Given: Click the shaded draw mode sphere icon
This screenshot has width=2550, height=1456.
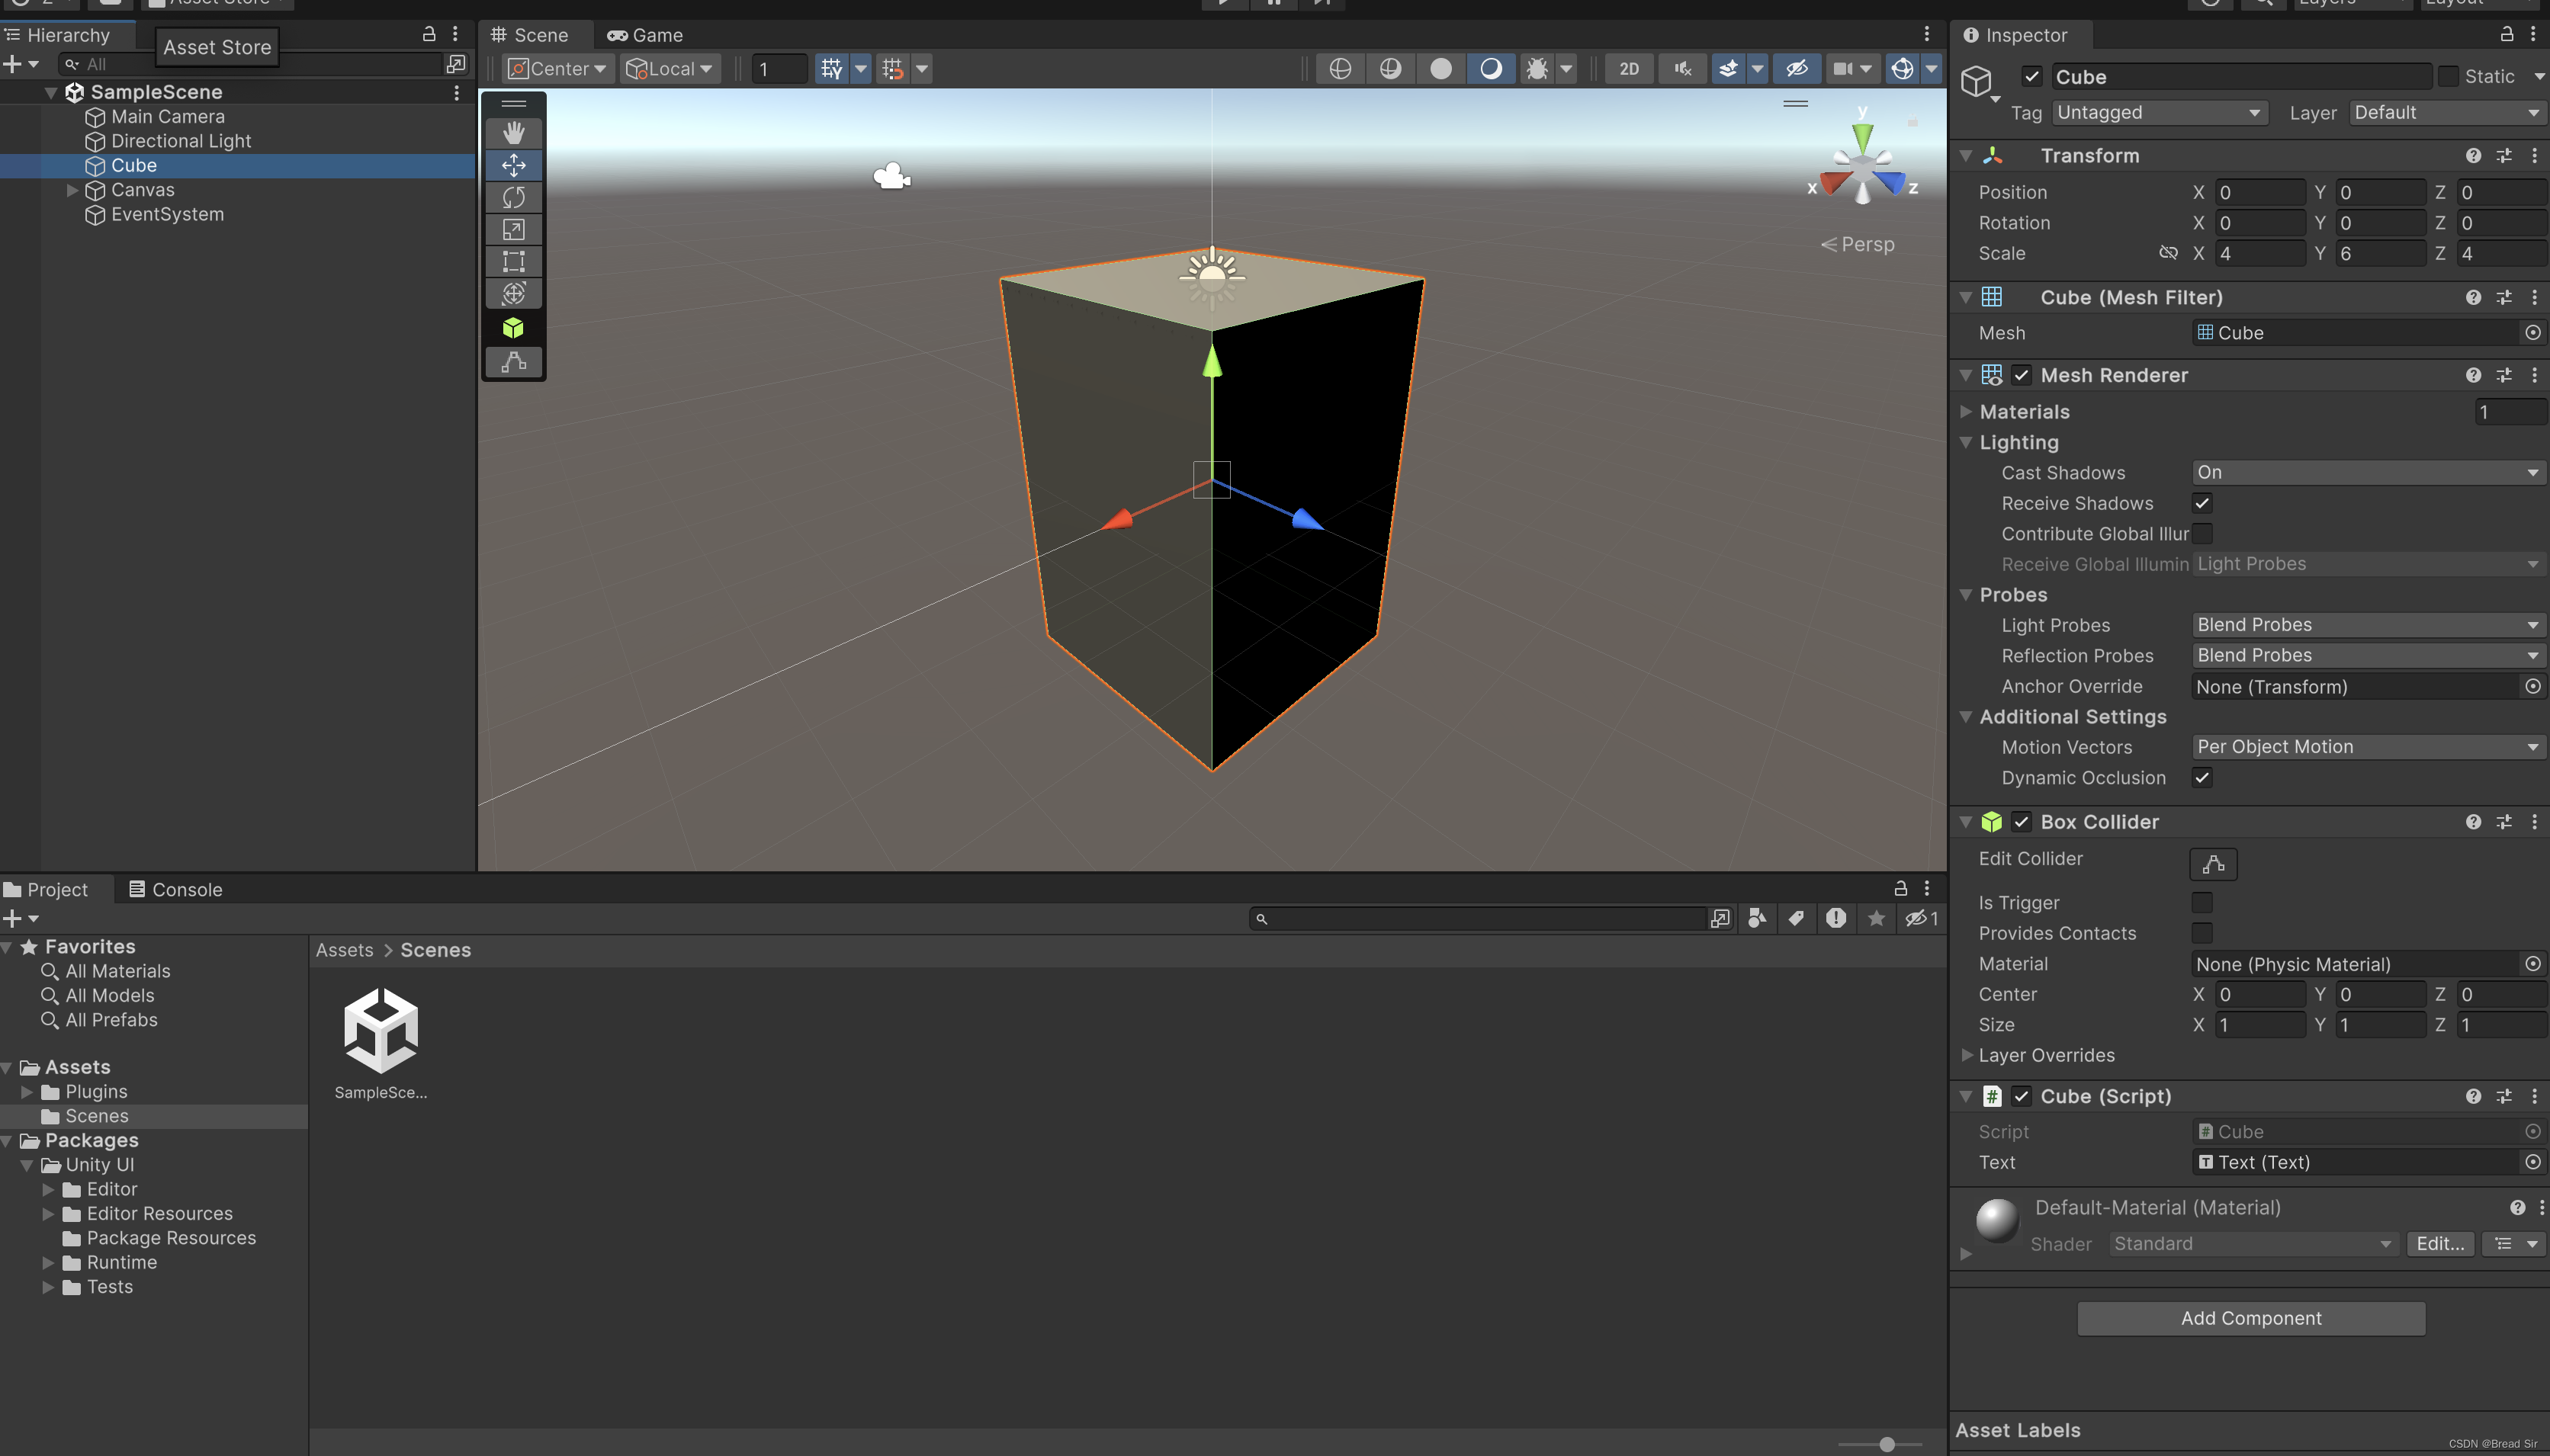Looking at the screenshot, I should point(1440,68).
